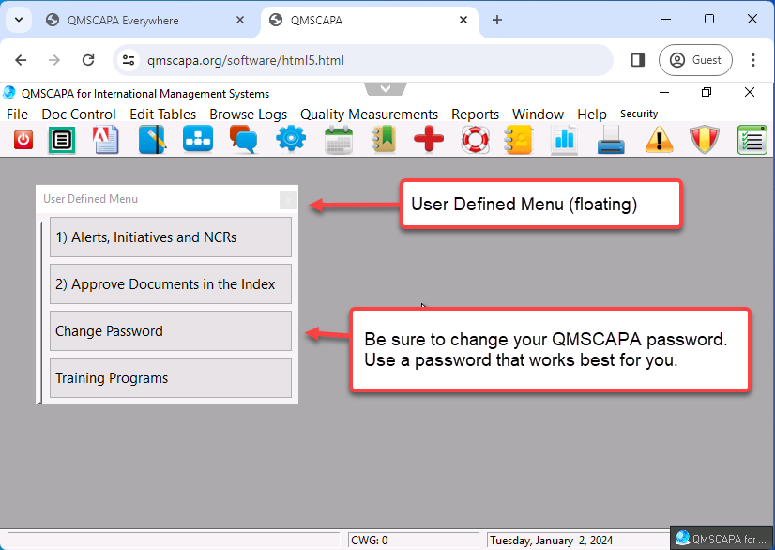Click the Adobe PDF document icon

[105, 140]
